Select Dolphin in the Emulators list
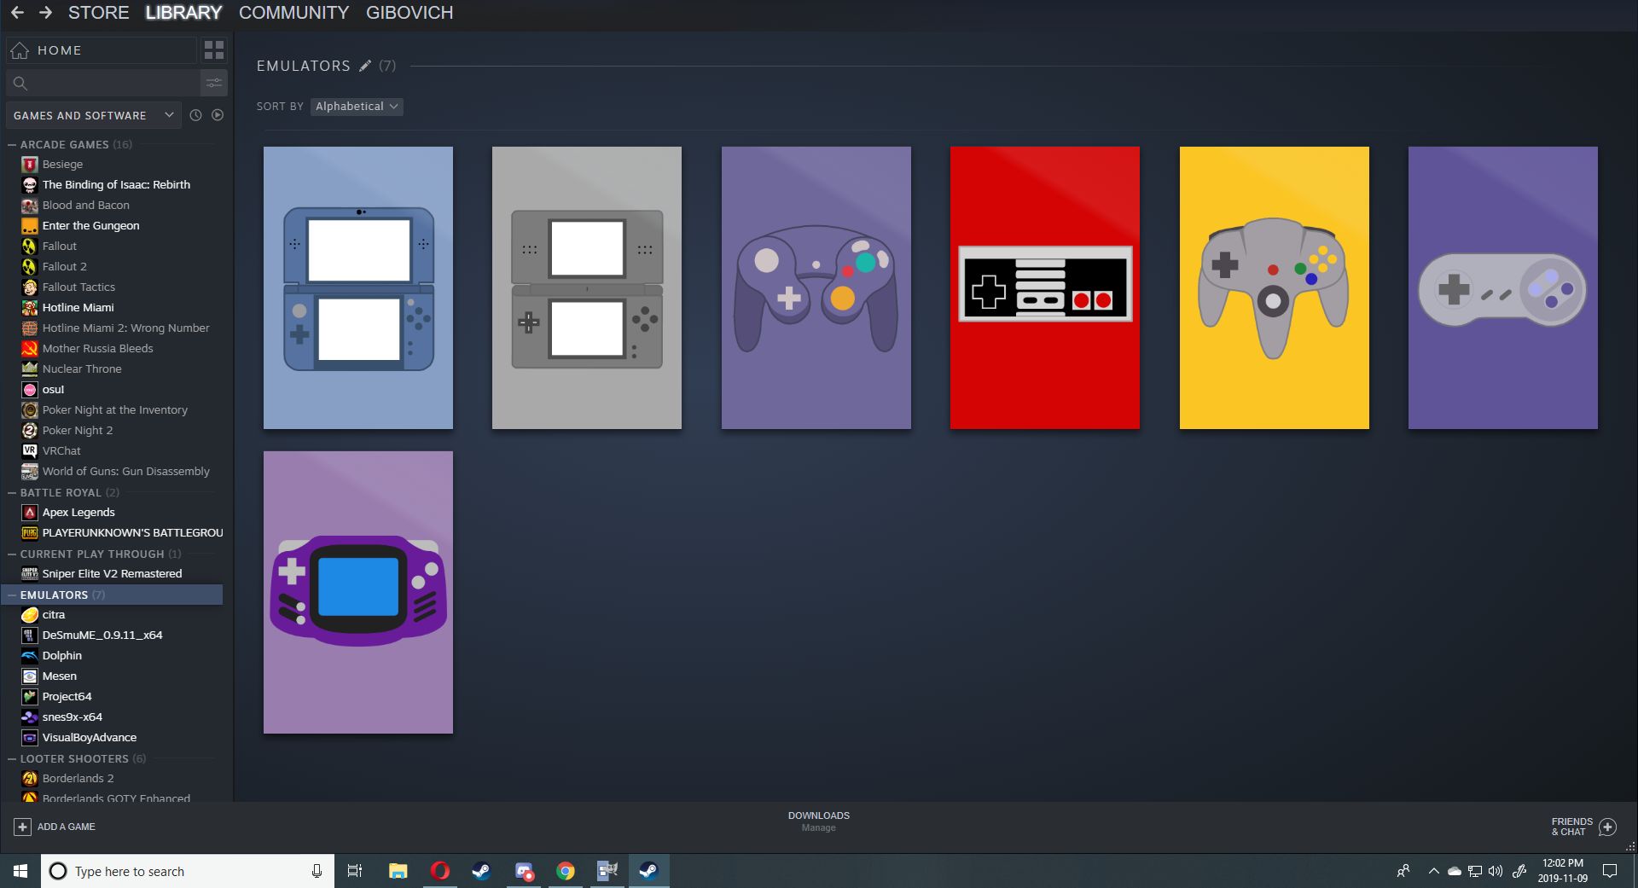The image size is (1638, 888). 62,655
